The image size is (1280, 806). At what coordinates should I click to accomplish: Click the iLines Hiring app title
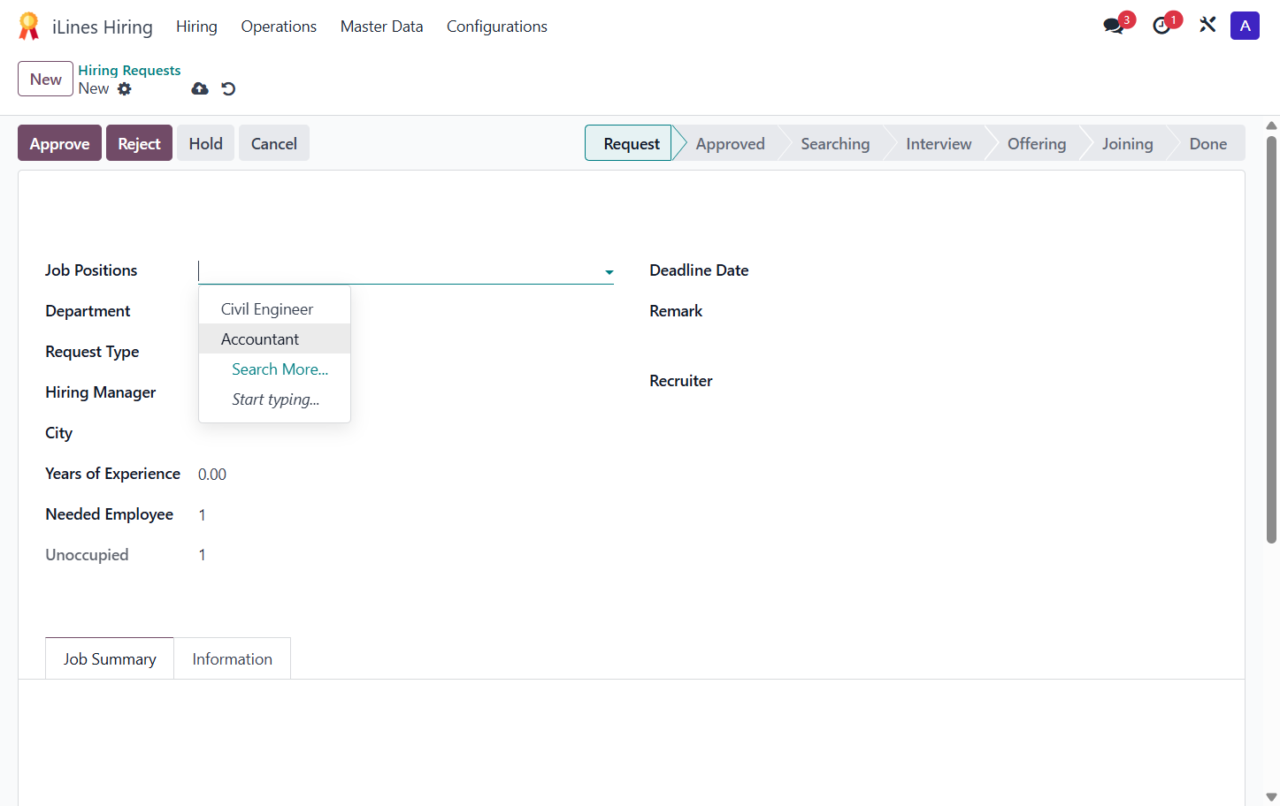click(x=103, y=27)
